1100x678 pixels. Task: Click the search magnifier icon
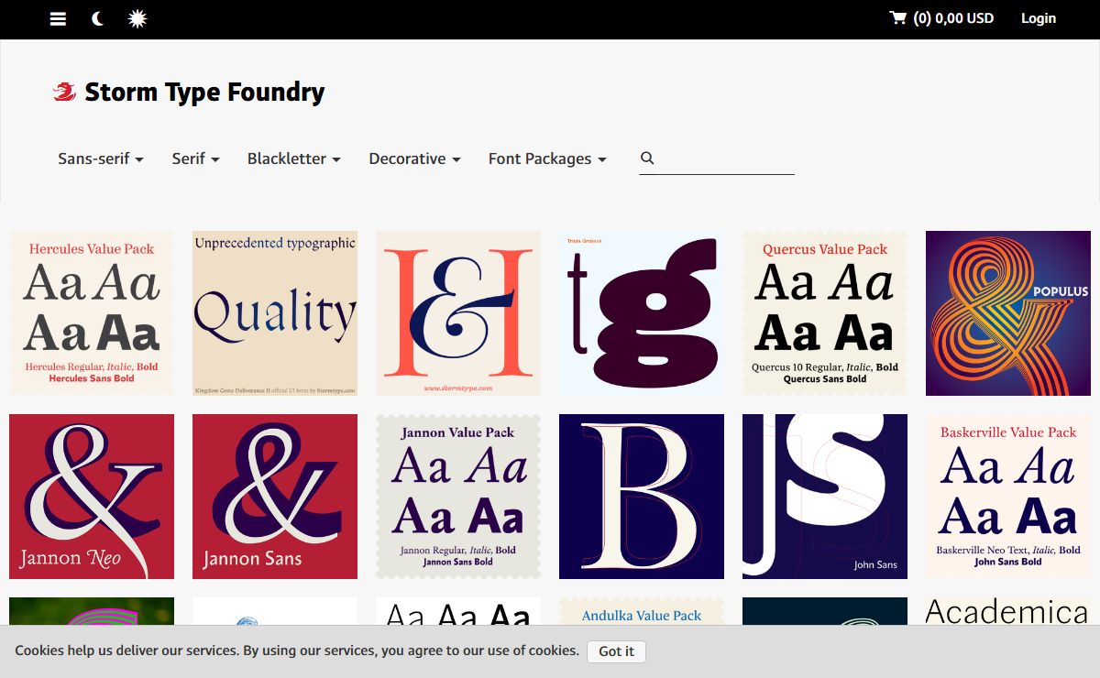[x=647, y=158]
